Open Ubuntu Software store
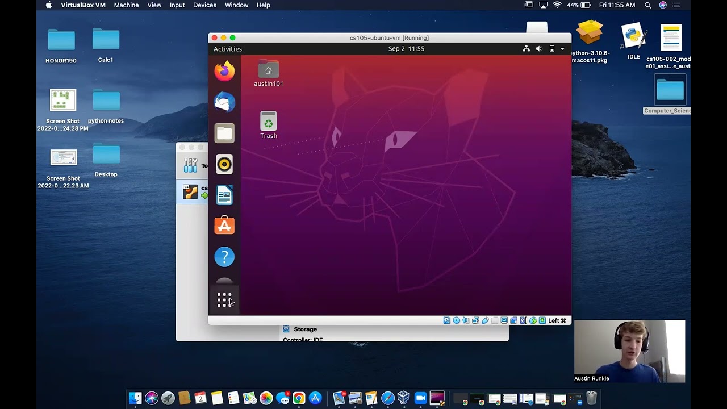The height and width of the screenshot is (409, 727). [x=224, y=226]
